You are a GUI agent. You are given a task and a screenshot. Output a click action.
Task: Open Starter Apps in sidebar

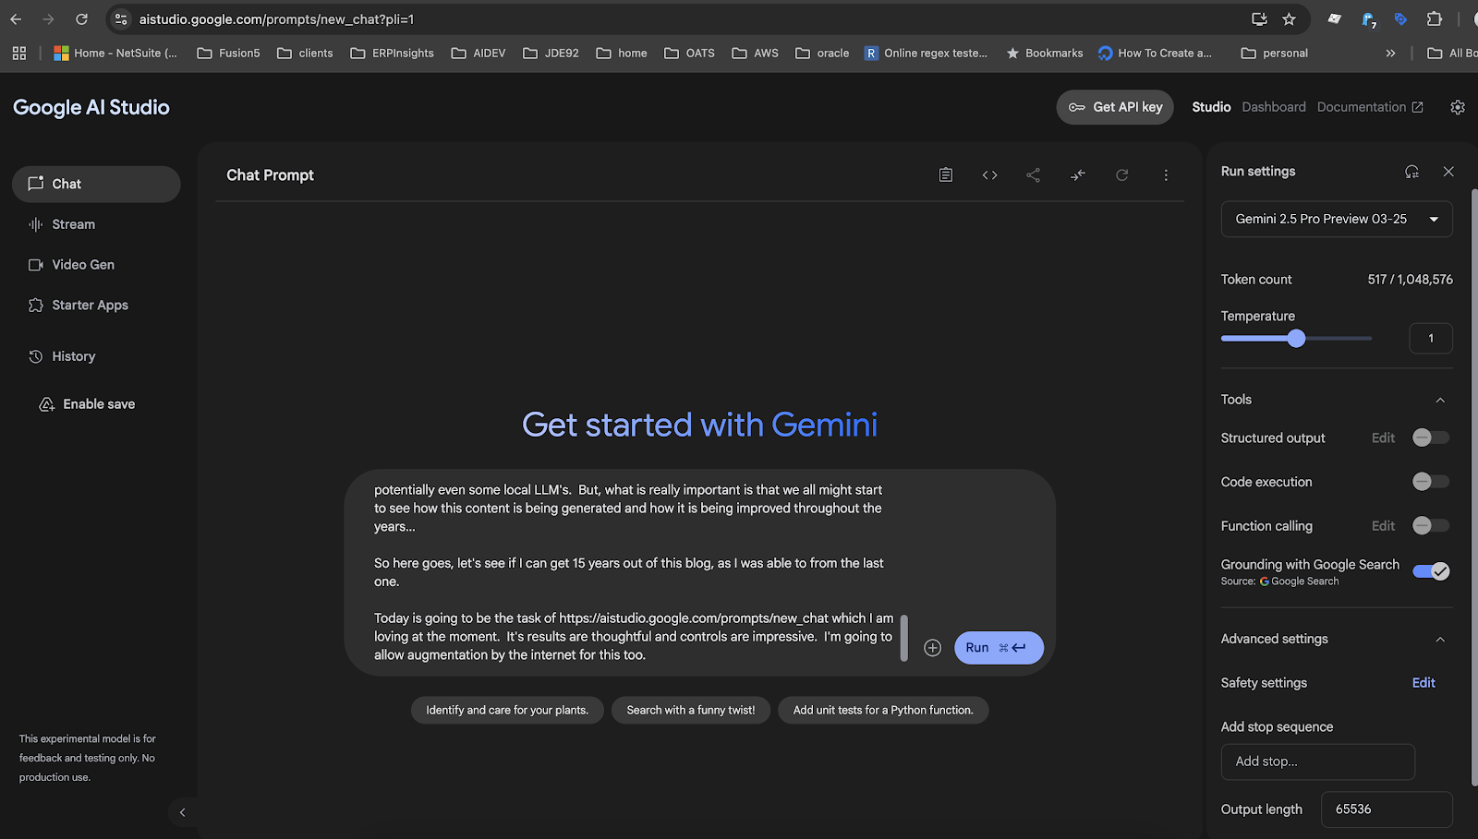pos(96,306)
